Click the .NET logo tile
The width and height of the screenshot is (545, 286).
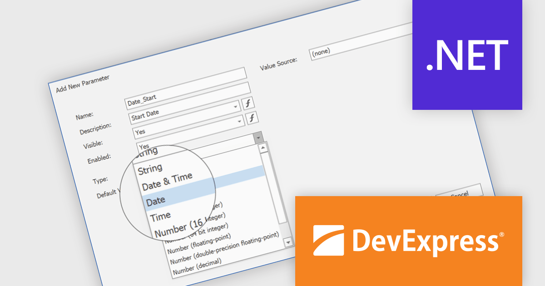[x=467, y=54]
